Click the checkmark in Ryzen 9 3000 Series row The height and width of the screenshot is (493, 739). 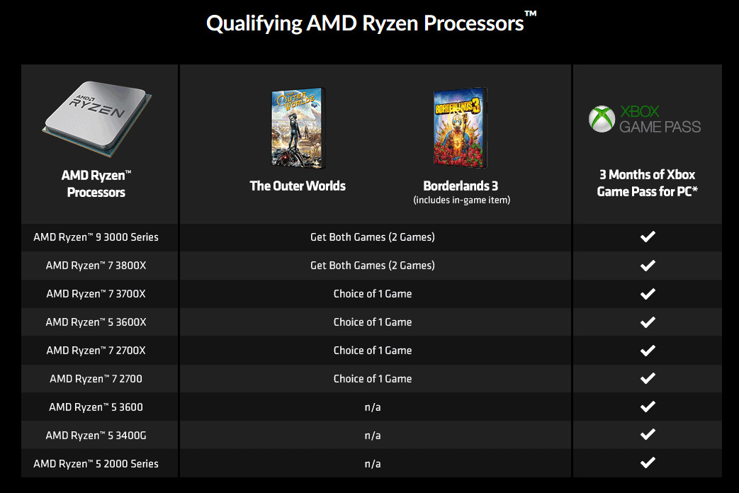point(648,237)
